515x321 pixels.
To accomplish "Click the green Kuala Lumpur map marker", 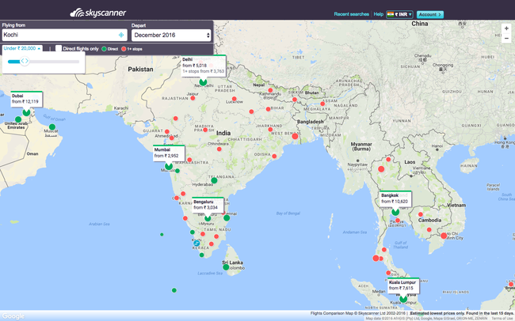I will (403, 299).
